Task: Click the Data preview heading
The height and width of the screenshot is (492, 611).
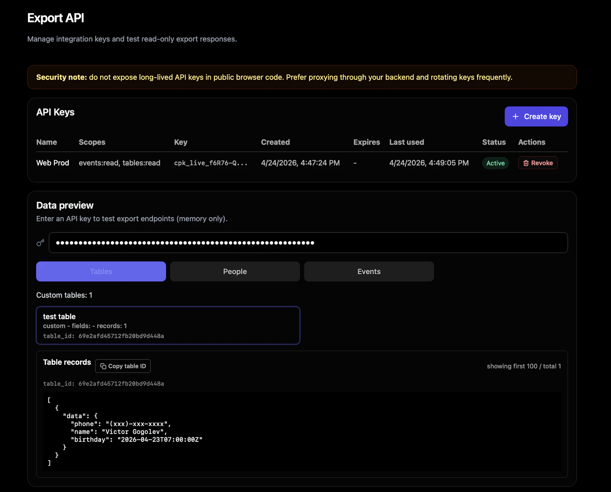Action: tap(65, 205)
